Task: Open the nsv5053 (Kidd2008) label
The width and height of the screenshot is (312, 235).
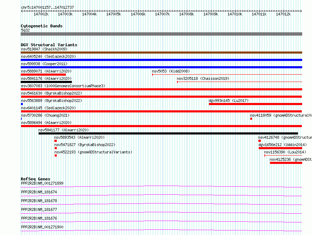Action: (171, 71)
